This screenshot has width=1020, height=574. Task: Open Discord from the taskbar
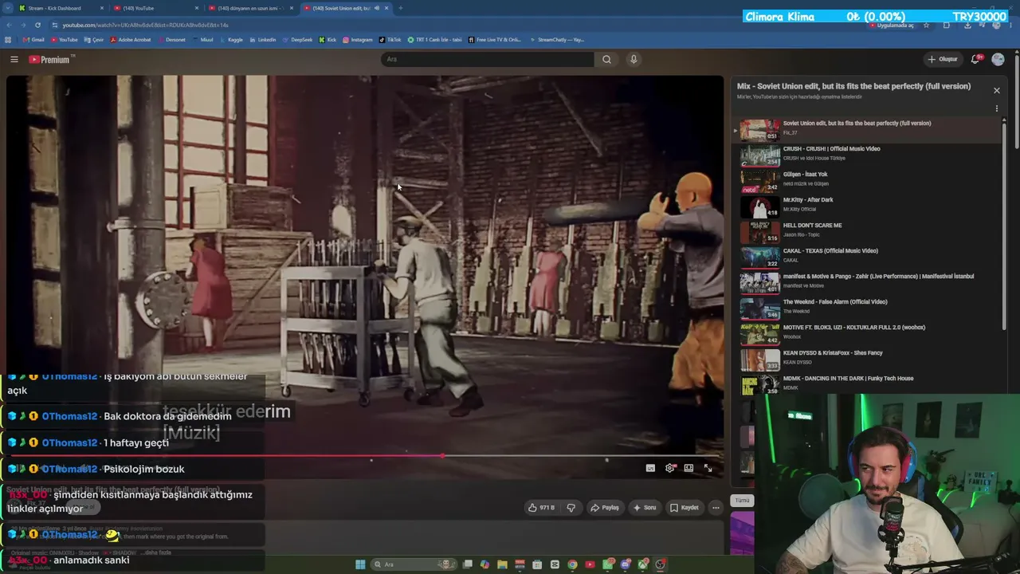coord(625,564)
